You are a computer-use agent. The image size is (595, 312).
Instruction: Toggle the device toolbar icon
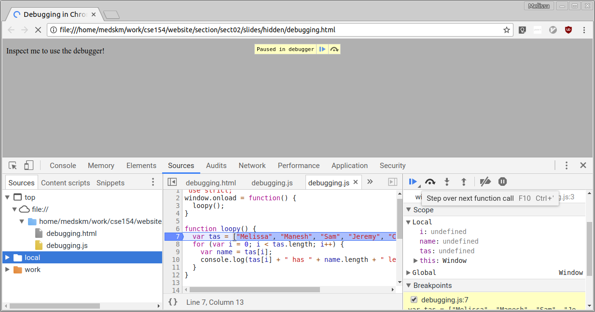[x=28, y=165]
